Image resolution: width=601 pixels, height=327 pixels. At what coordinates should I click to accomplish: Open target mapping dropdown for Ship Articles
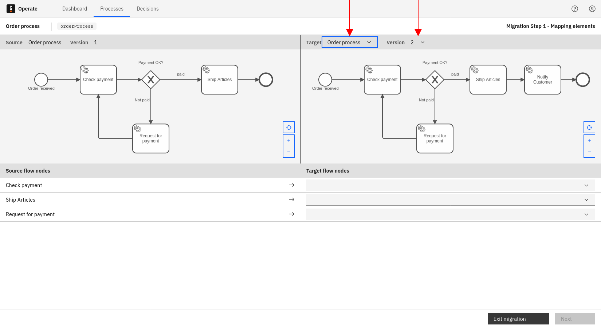coord(451,200)
